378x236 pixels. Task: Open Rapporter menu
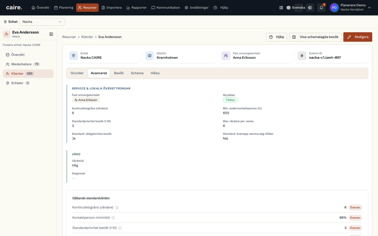(136, 8)
